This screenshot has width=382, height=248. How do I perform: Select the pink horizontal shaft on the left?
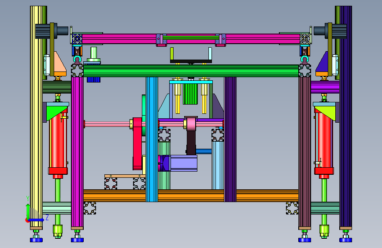pyautogui.click(x=107, y=124)
